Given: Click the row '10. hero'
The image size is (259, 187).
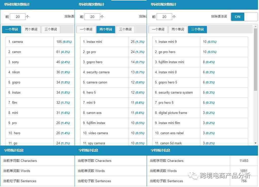Looking at the screenshot, I should tap(40, 133).
